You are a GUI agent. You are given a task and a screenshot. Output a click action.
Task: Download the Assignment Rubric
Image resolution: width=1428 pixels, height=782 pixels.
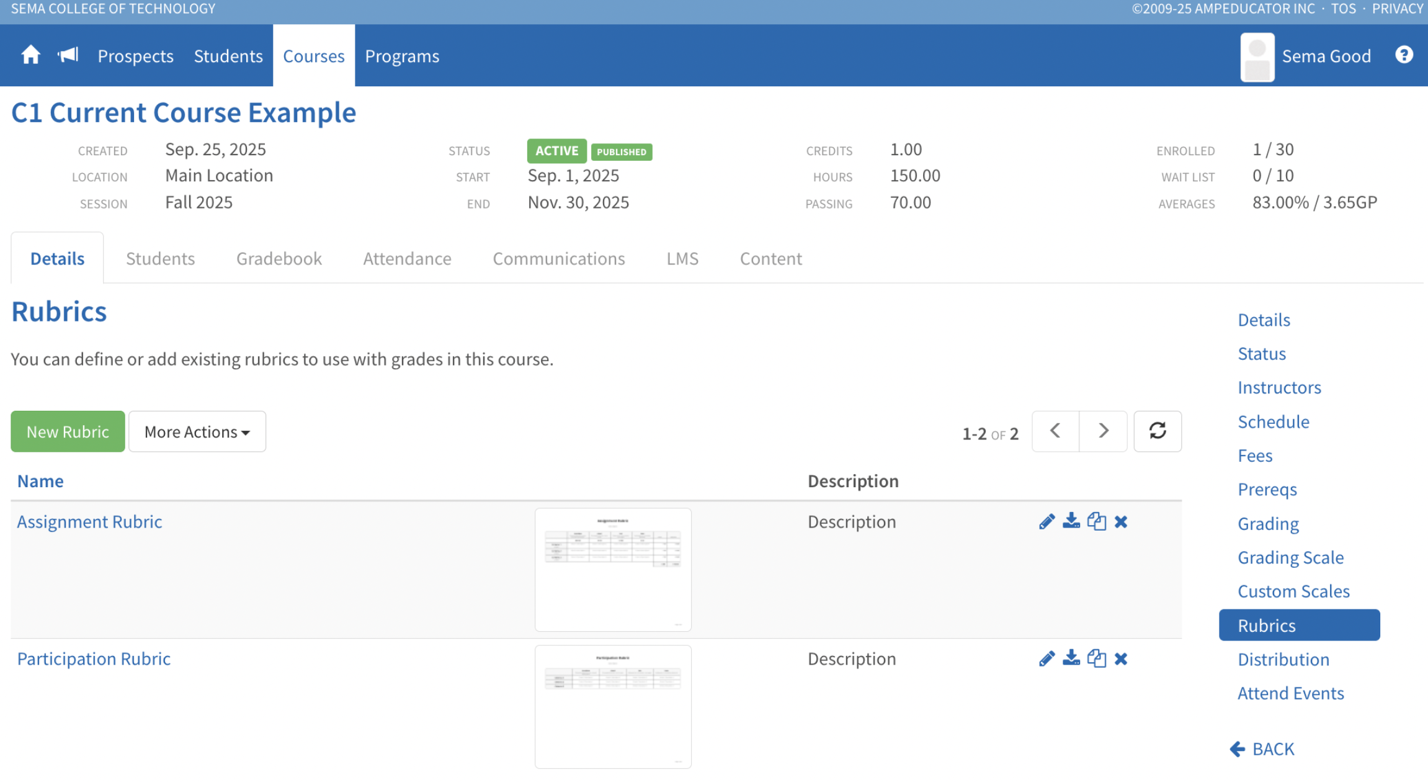point(1071,521)
